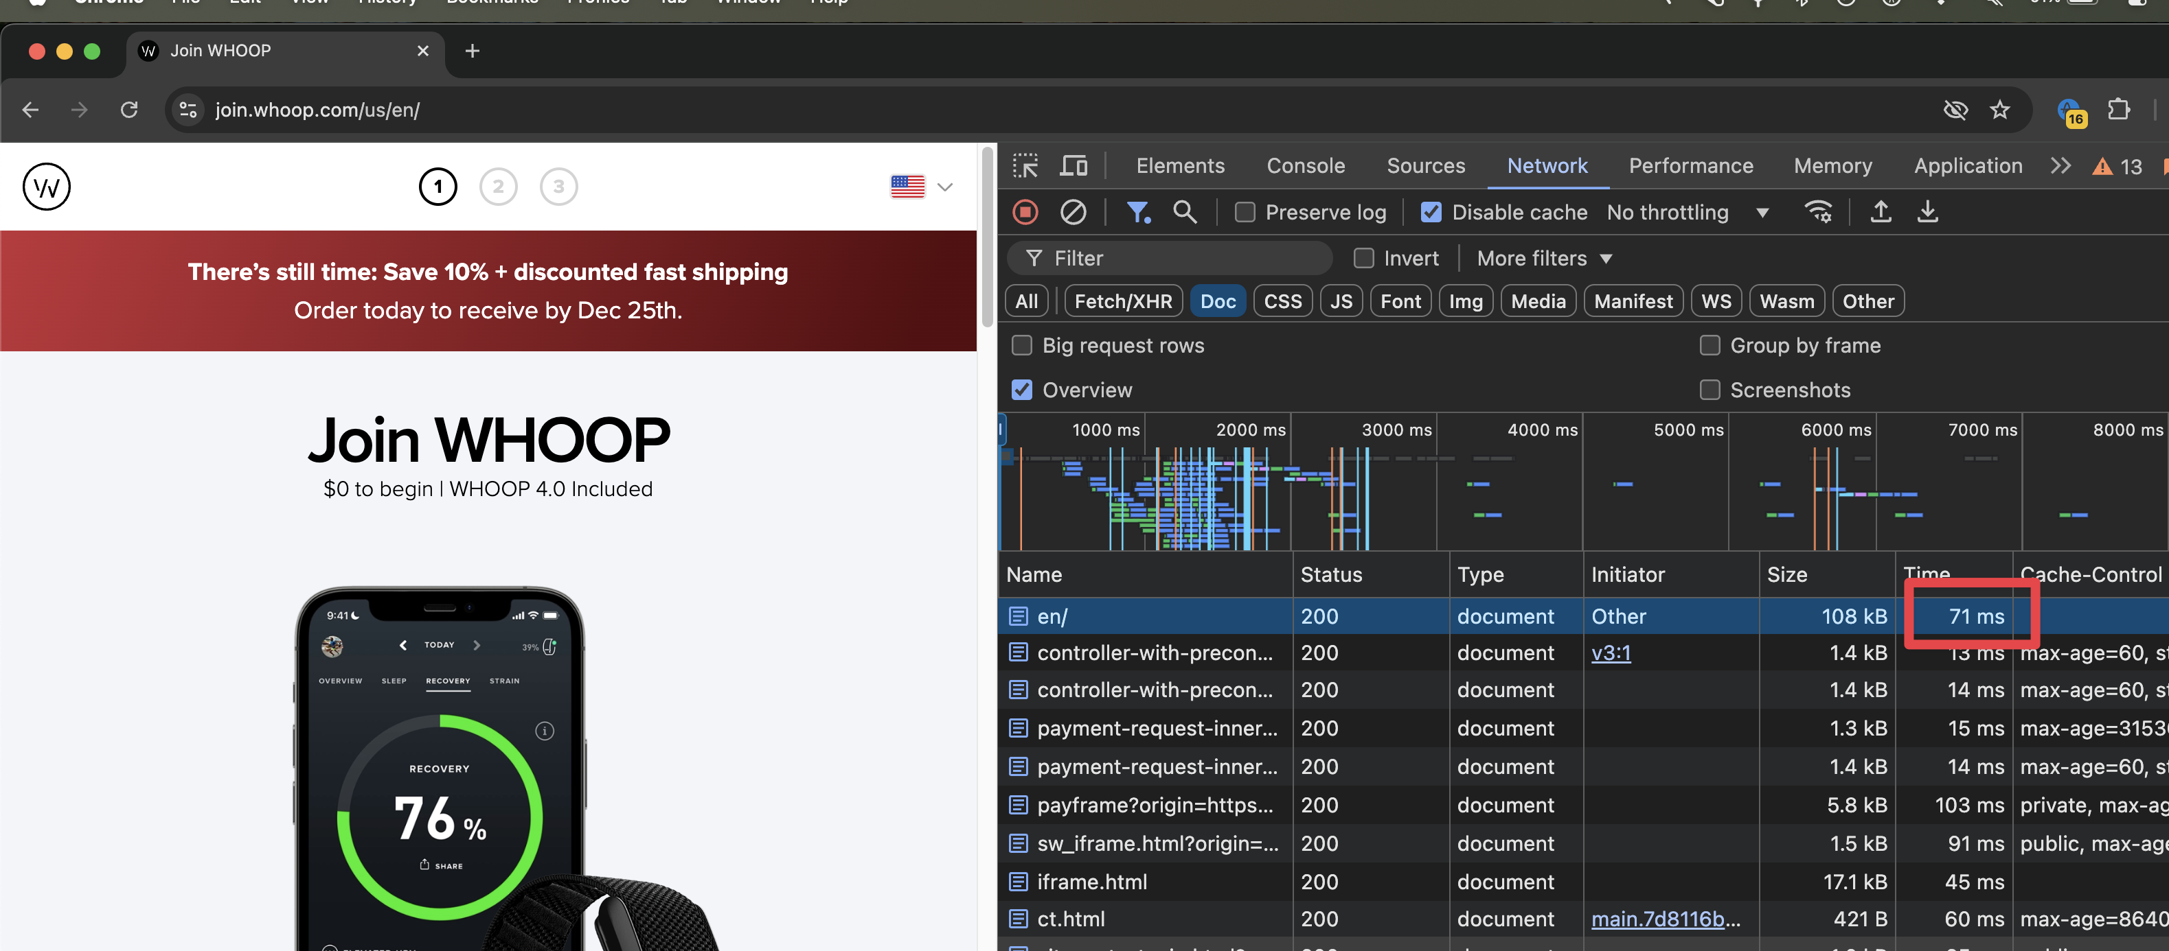
Task: Click the info icon on phone recovery screen
Action: (x=545, y=731)
